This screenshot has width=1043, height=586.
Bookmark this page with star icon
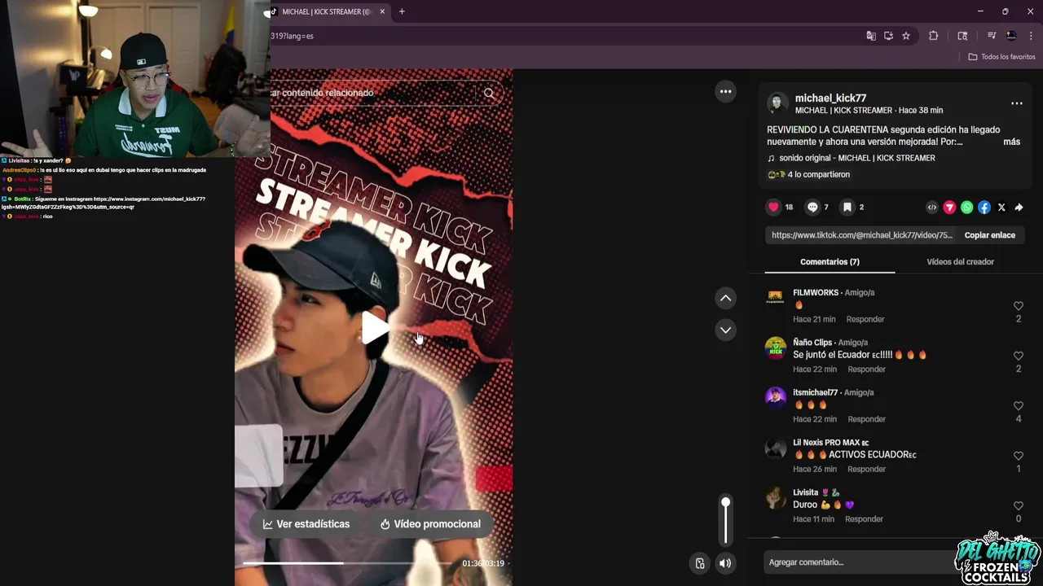[906, 36]
